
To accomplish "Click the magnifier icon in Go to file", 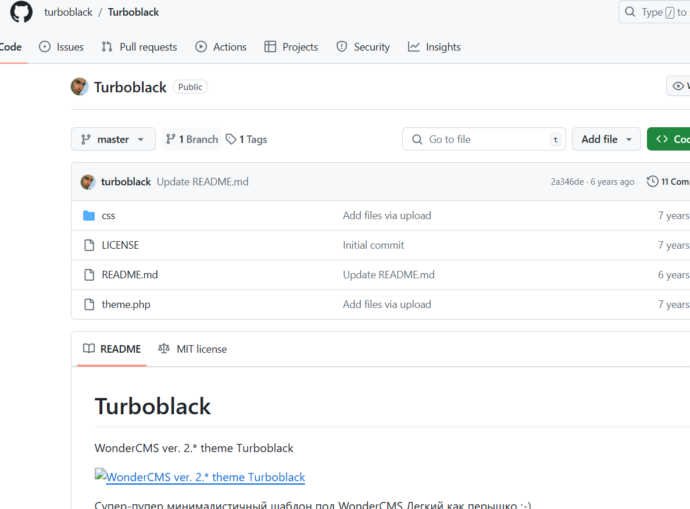I will pos(417,139).
